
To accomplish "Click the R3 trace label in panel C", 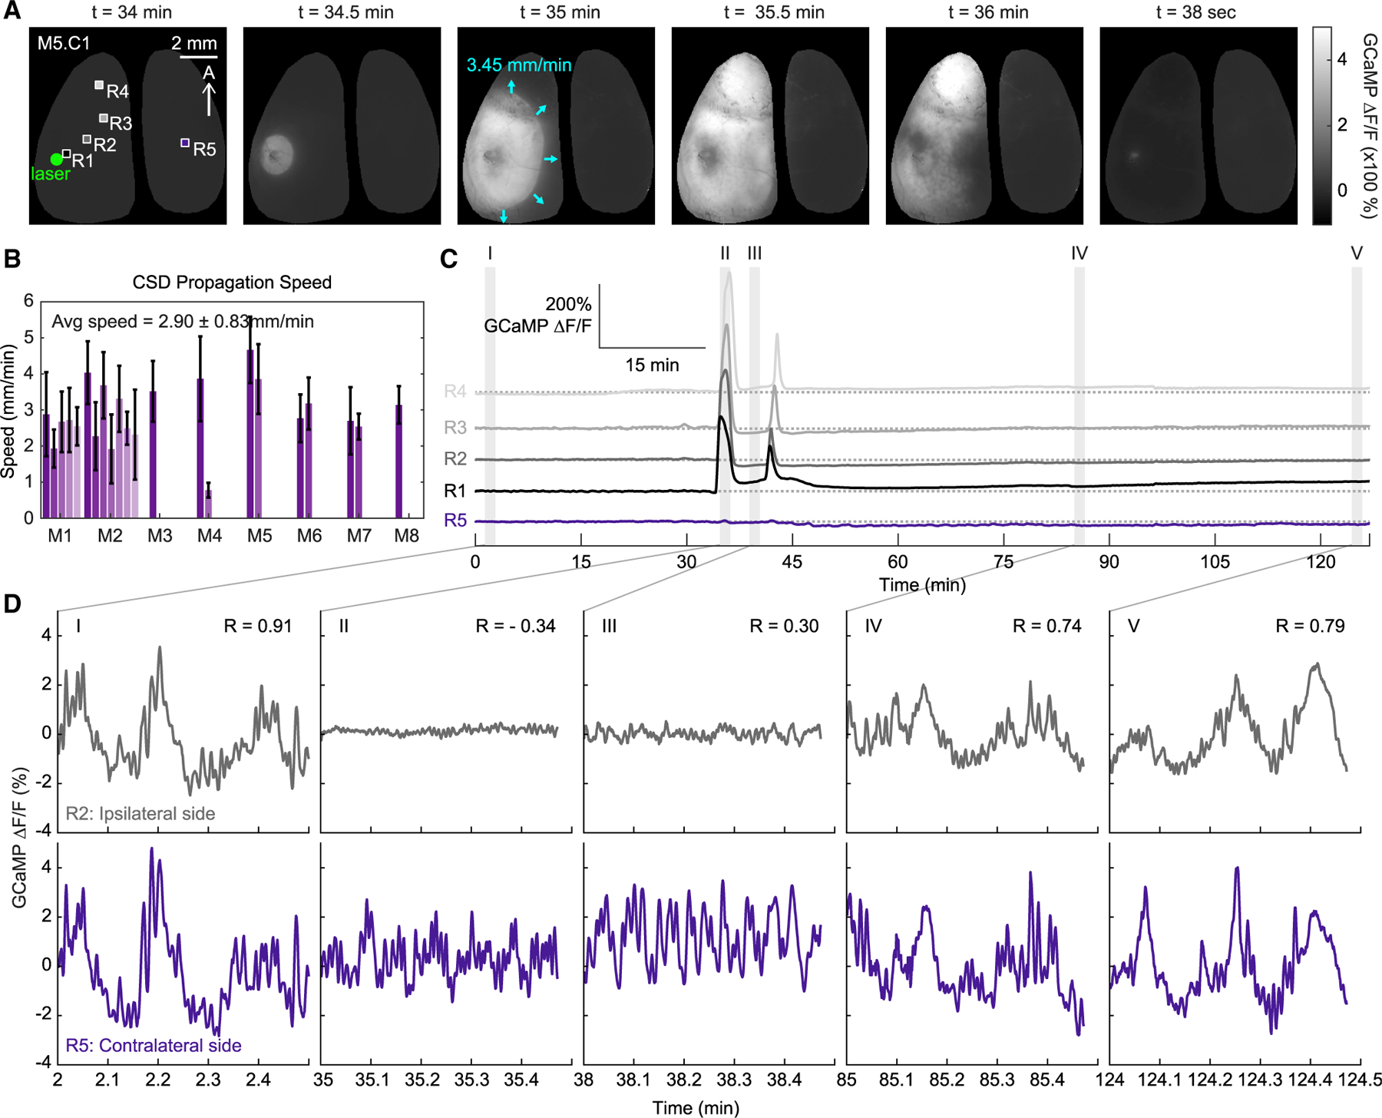I will pyautogui.click(x=455, y=427).
